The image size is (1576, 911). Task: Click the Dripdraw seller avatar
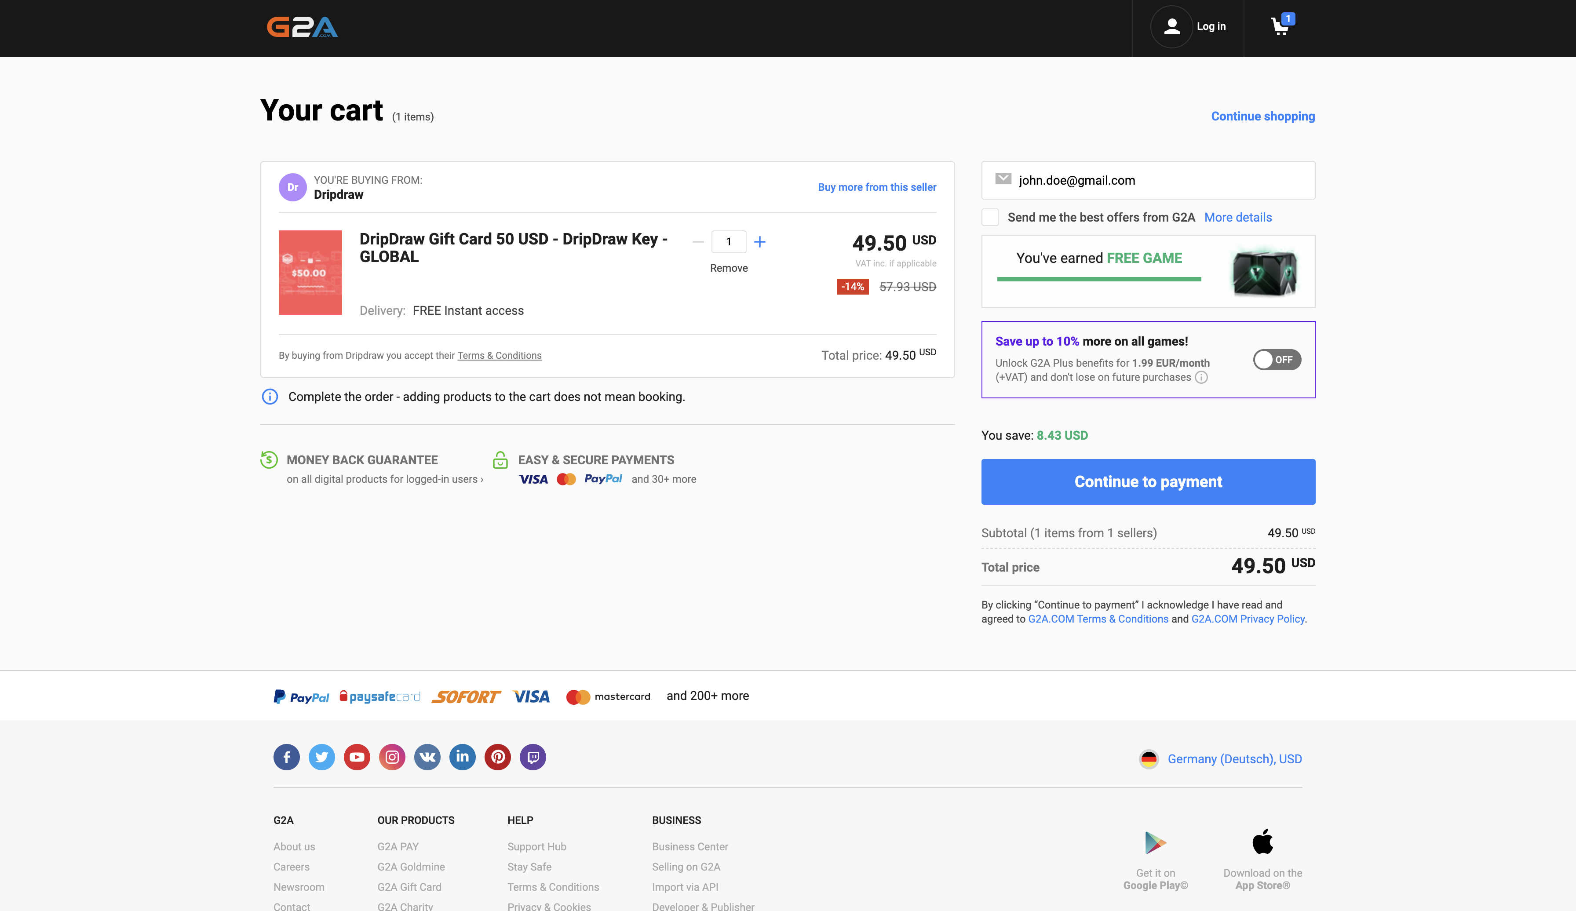click(293, 187)
